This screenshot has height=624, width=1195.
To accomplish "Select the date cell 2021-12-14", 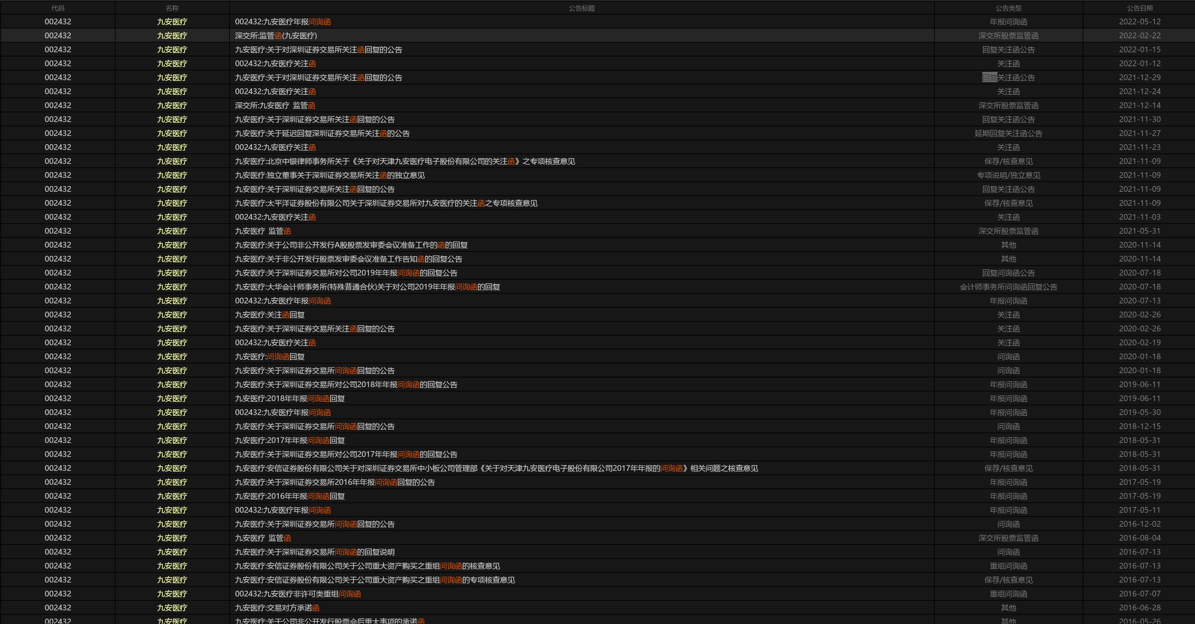I will click(x=1139, y=105).
